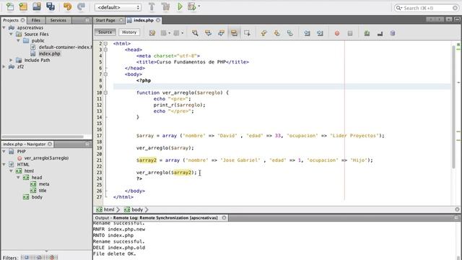
Task: Select the meta element in Navigator
Action: [44, 184]
